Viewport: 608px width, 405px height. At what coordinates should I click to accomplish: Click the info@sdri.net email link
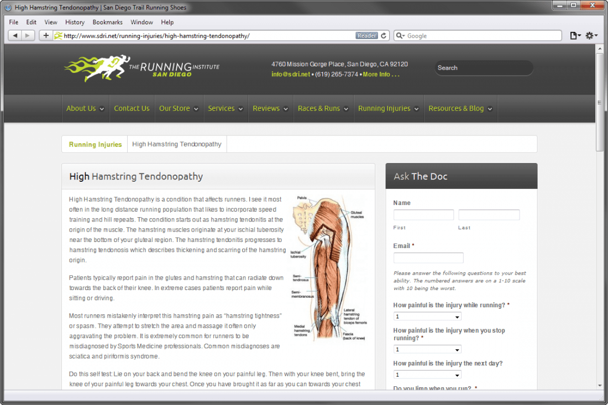(x=291, y=75)
